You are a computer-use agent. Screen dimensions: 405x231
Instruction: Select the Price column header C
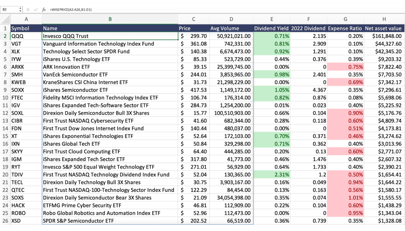click(193, 19)
